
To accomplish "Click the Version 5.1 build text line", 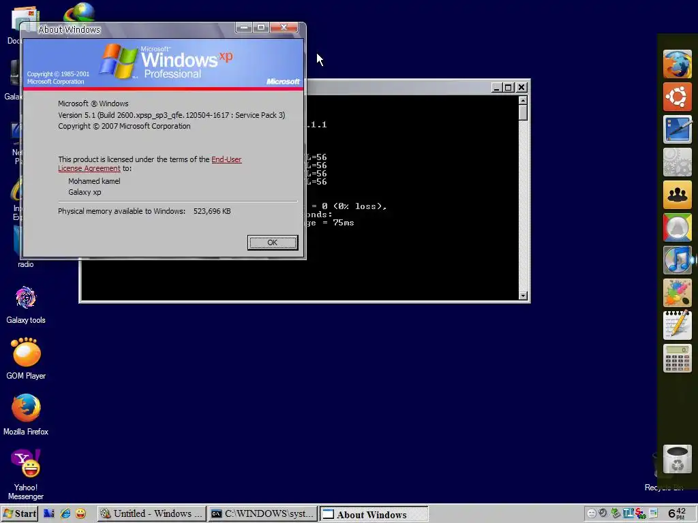I will click(171, 115).
